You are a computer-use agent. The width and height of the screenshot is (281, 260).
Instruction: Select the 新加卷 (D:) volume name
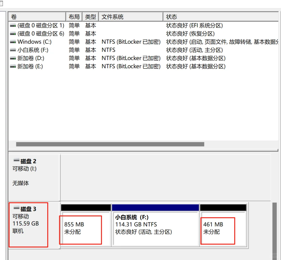point(31,58)
